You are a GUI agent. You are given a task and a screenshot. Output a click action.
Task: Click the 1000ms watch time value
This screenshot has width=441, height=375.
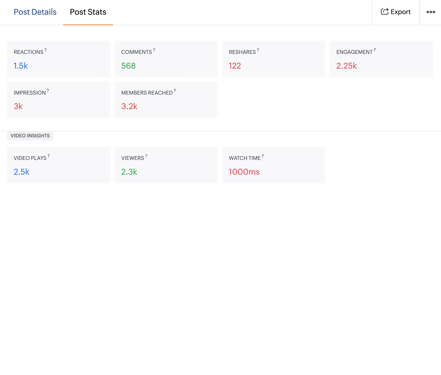[244, 172]
